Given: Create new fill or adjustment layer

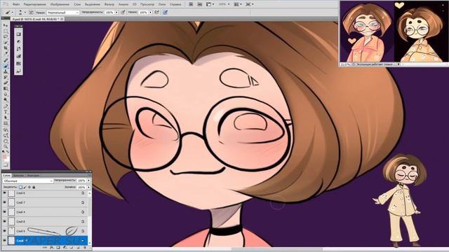Looking at the screenshot, I should coord(65,247).
